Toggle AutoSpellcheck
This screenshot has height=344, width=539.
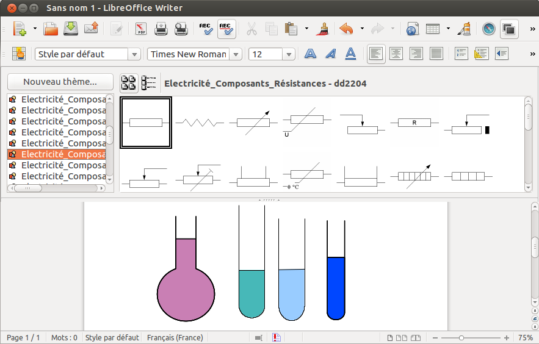[x=226, y=29]
